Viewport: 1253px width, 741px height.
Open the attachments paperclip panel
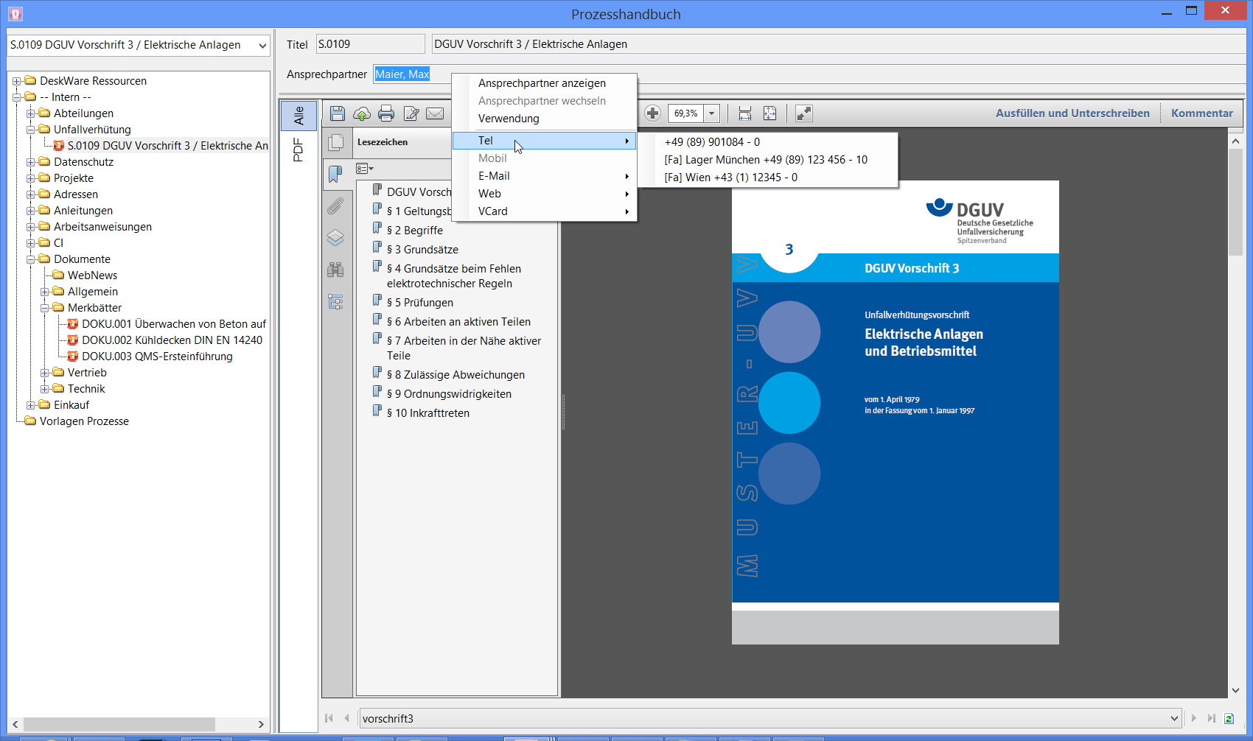click(x=335, y=206)
